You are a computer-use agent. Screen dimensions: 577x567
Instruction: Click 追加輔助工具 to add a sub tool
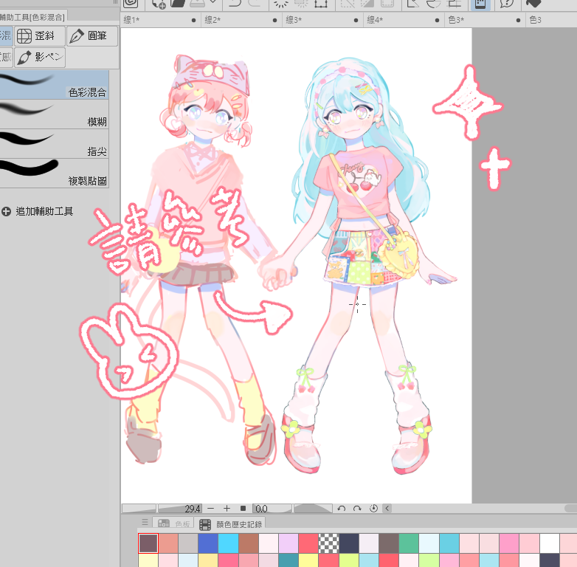point(38,211)
